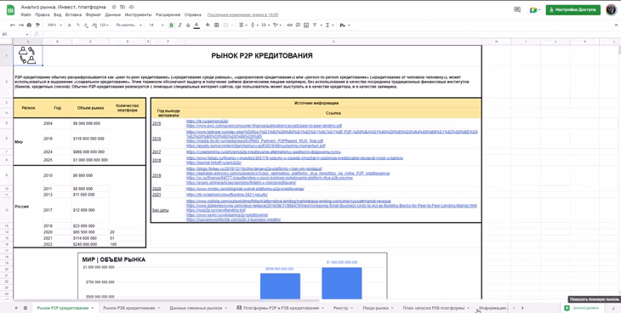This screenshot has width=621, height=313.
Task: Open the 123 number format dropdown
Action: (x=104, y=25)
